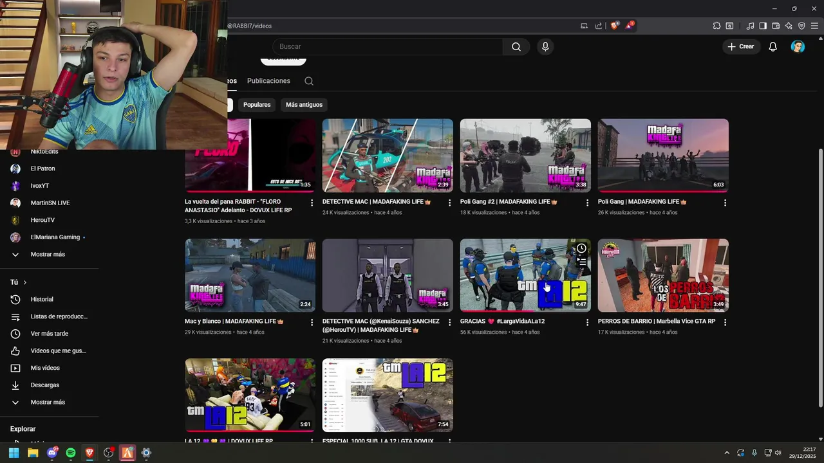
Task: Open the PERROS DE BARRIO video thumbnail
Action: [x=663, y=275]
